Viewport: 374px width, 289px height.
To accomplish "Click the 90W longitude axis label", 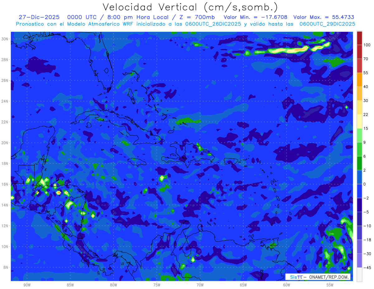I will [27, 285].
